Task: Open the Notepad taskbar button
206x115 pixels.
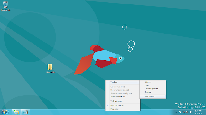Action: pyautogui.click(x=25, y=112)
